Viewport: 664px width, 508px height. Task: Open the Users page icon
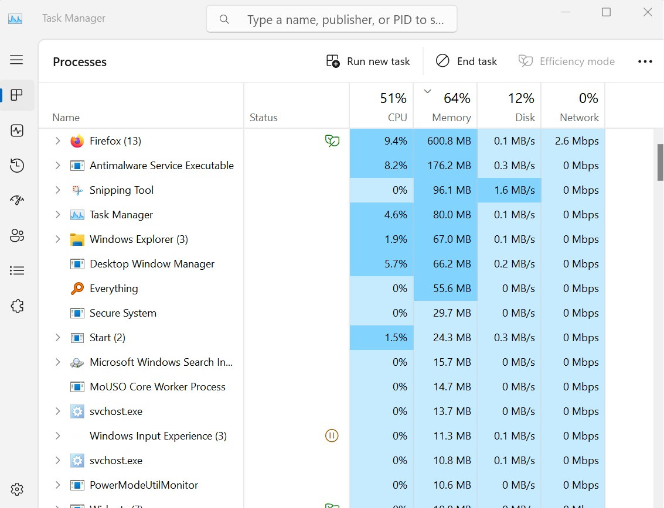click(17, 235)
